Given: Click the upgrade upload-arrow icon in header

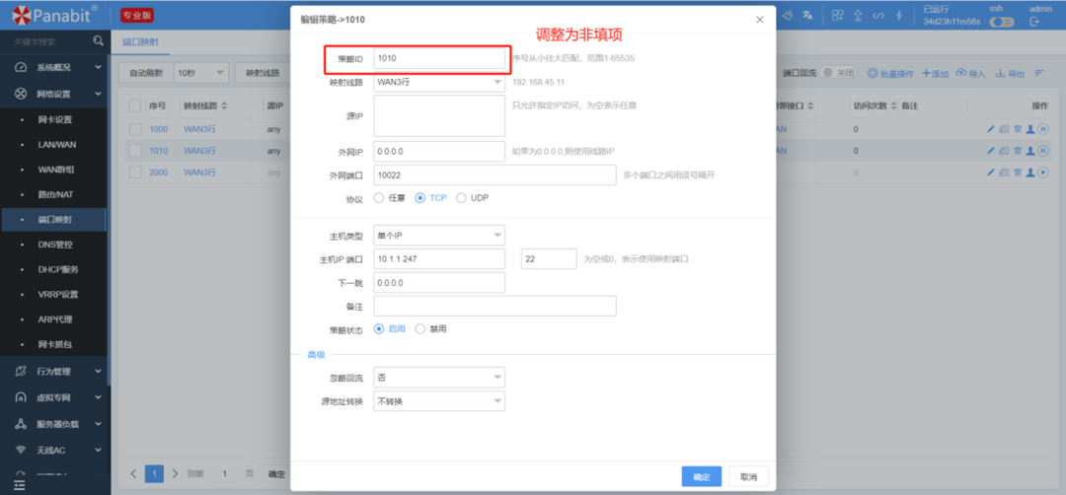Looking at the screenshot, I should click(858, 15).
